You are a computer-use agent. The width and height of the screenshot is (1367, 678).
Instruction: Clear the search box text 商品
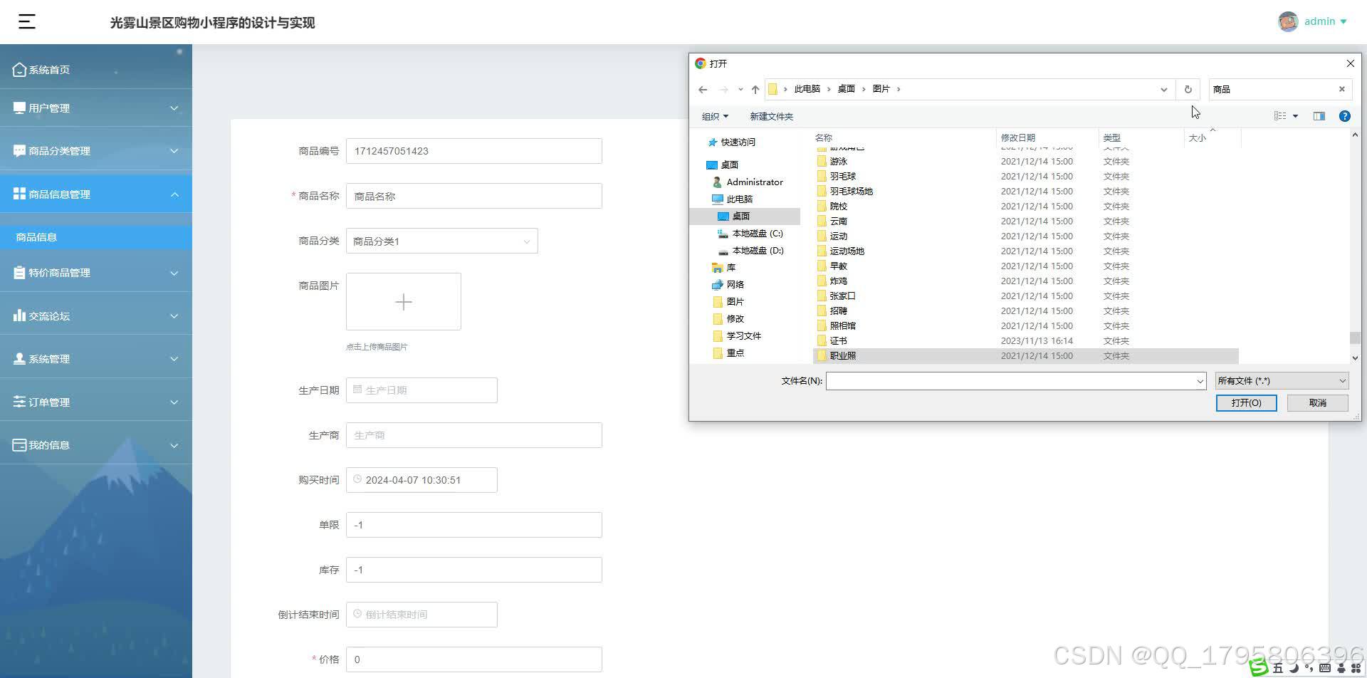click(1342, 89)
